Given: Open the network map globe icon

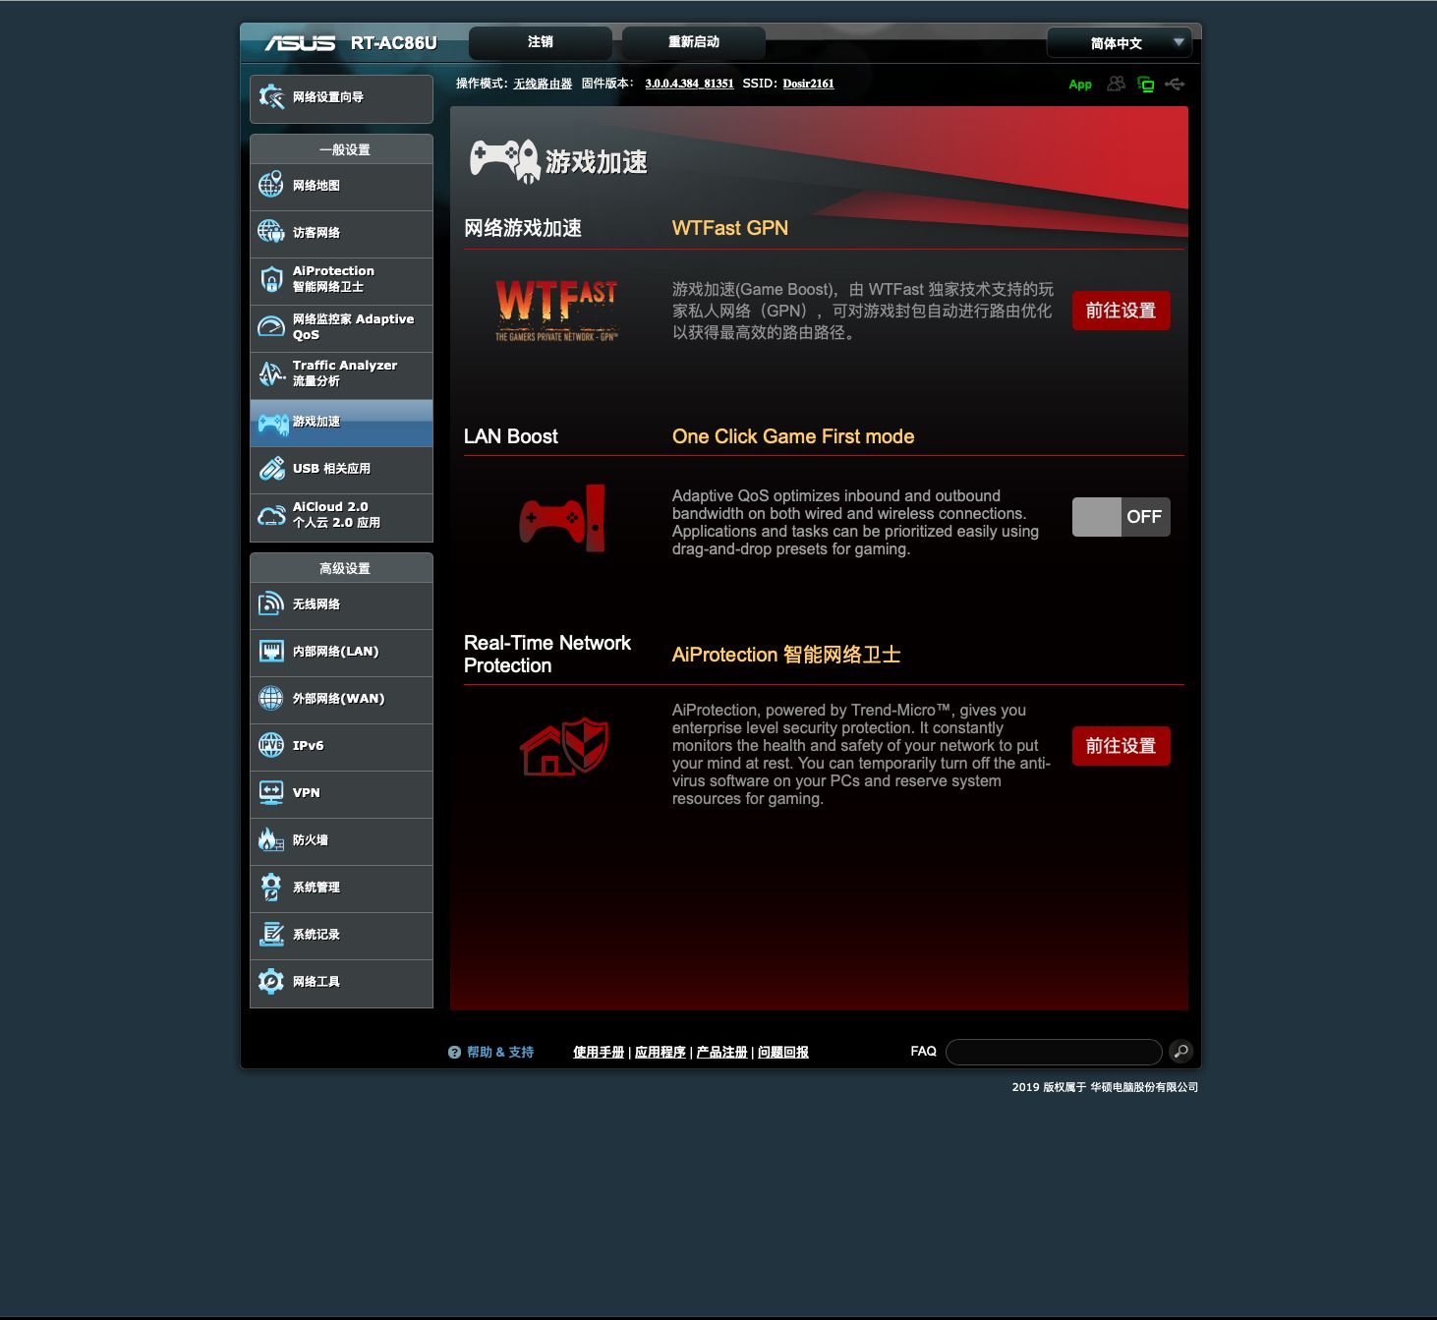Looking at the screenshot, I should [x=270, y=185].
